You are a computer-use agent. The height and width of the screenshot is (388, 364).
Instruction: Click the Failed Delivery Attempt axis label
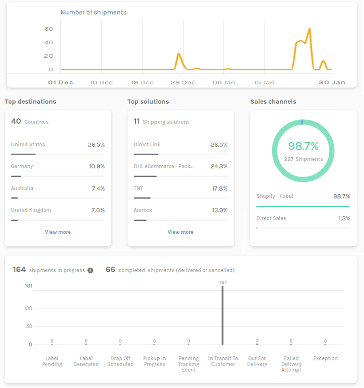(291, 364)
